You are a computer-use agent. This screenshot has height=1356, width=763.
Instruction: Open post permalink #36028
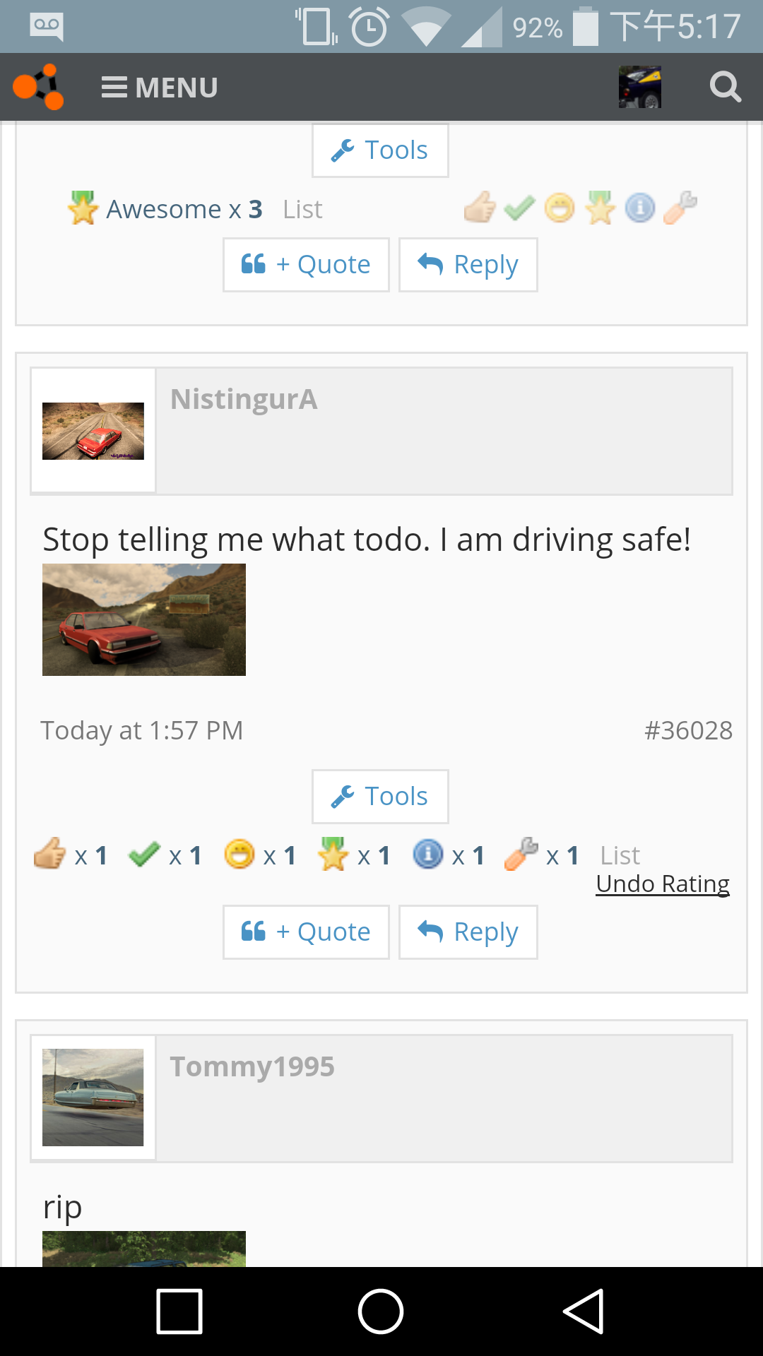688,730
